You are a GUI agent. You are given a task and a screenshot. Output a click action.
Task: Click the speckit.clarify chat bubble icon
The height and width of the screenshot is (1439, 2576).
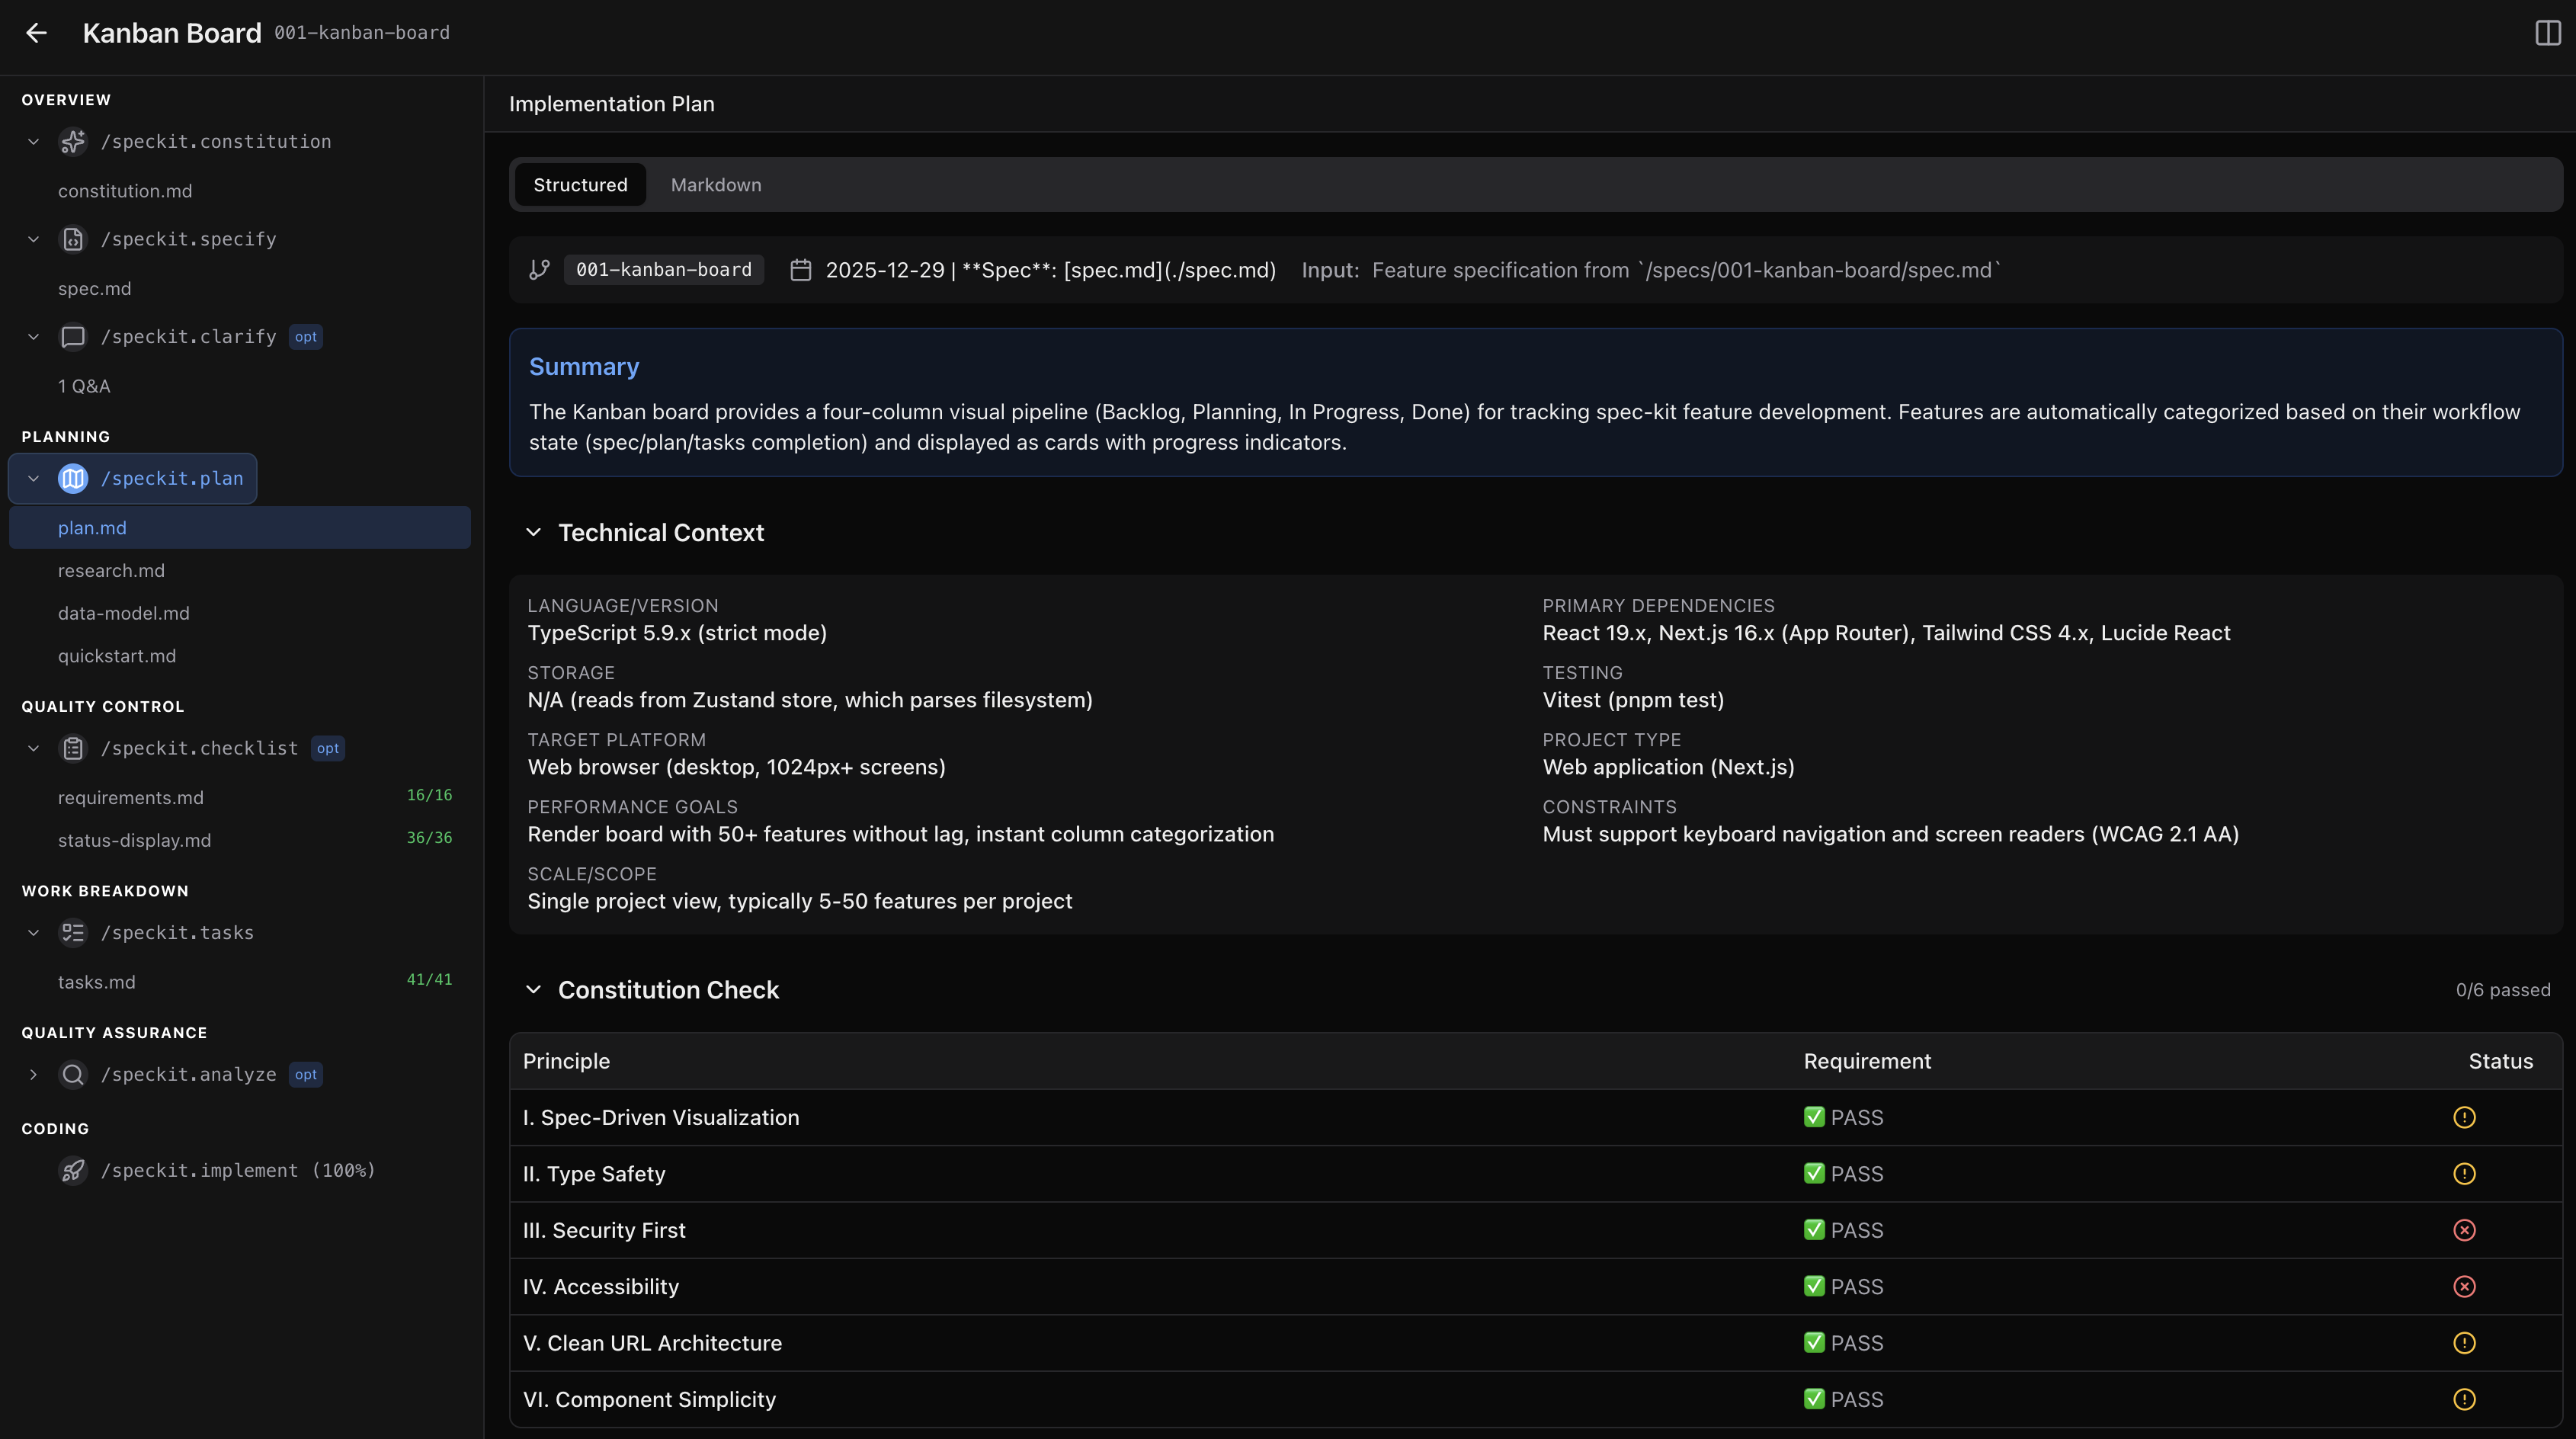(x=73, y=337)
